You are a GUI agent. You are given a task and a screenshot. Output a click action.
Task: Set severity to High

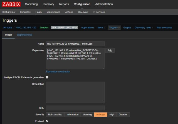(x=112, y=115)
